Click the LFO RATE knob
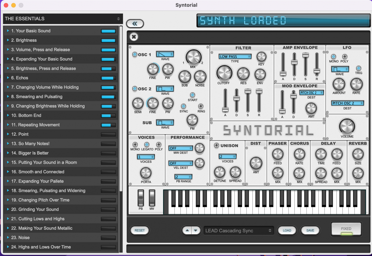372x256 pixels. tap(356, 84)
